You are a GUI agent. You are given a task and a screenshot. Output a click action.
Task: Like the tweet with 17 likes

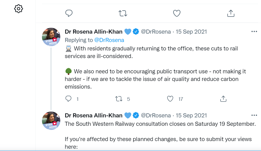(x=170, y=99)
